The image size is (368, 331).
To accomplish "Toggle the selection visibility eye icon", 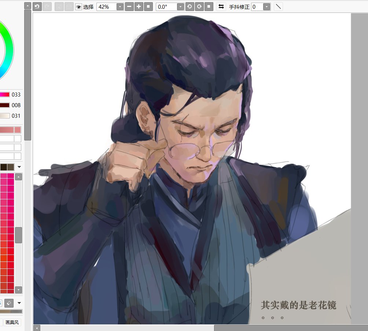I will point(78,7).
